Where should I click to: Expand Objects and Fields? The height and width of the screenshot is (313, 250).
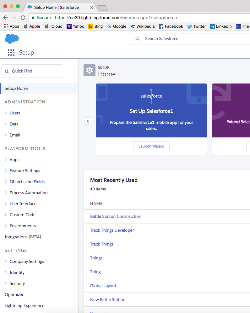tap(6, 182)
